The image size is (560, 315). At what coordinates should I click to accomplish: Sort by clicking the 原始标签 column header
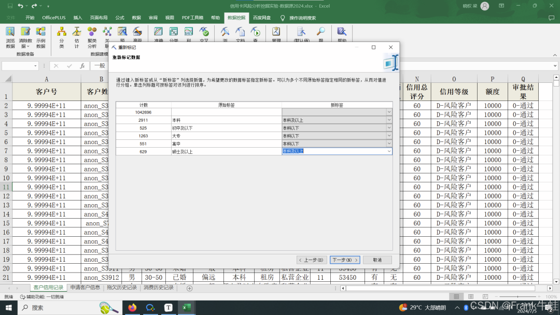coord(226,105)
